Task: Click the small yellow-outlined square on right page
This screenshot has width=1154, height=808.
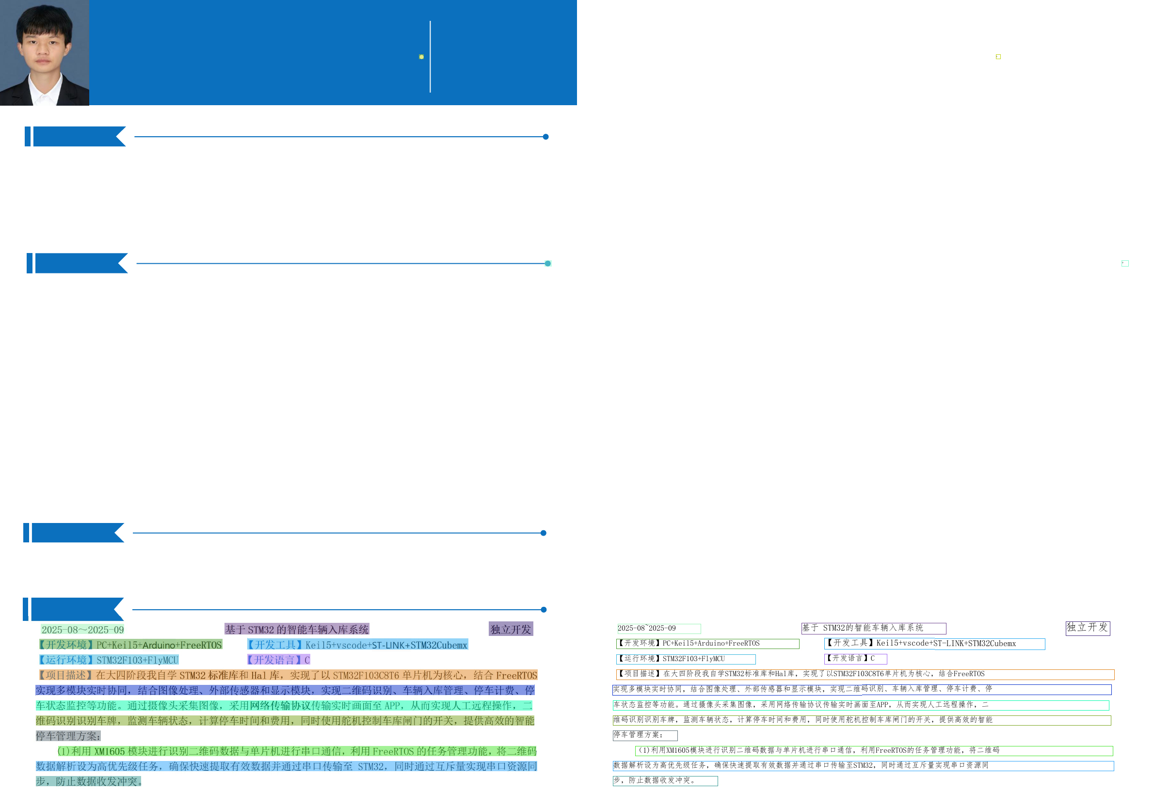Action: (x=998, y=57)
